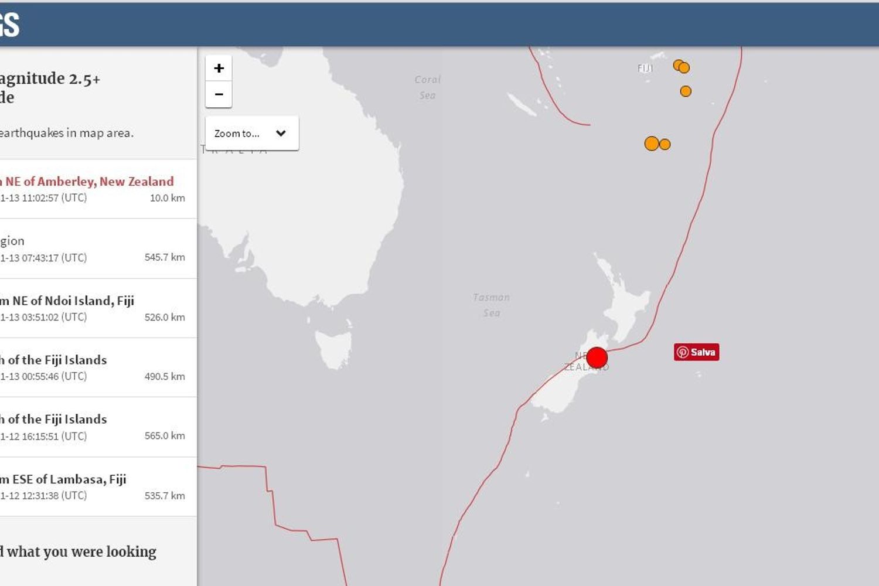Open the "Zoom to..." dropdown
This screenshot has width=879, height=586.
coord(251,134)
